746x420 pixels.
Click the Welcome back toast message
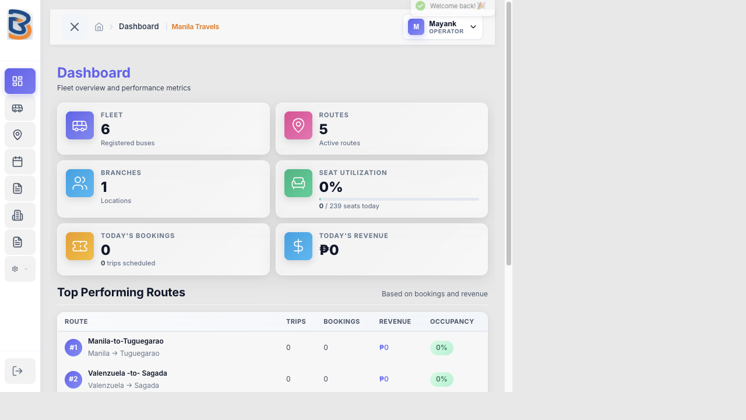click(452, 6)
